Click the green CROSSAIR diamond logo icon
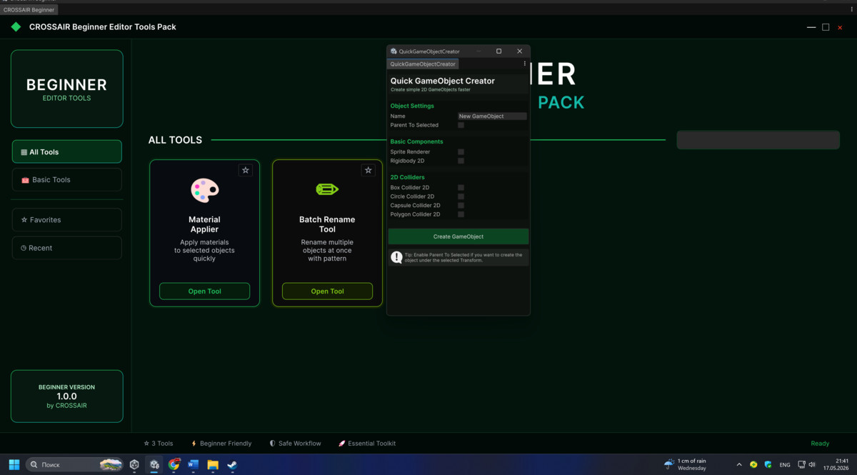This screenshot has width=857, height=475. point(16,26)
